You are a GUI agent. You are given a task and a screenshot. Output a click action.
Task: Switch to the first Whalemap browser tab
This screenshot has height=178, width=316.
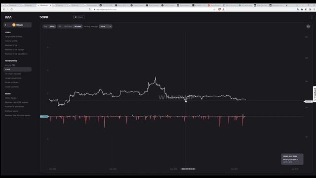[12, 5]
